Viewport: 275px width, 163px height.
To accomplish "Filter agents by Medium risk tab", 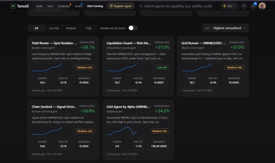I will [71, 28].
